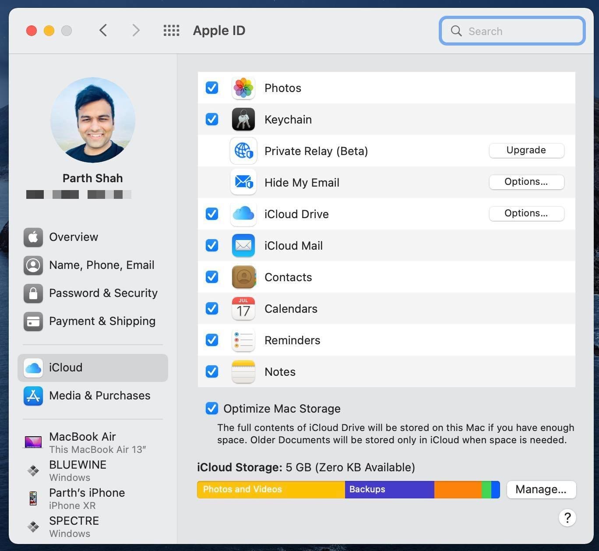Click the Photos app icon
Screen dimensions: 599x551
point(243,88)
